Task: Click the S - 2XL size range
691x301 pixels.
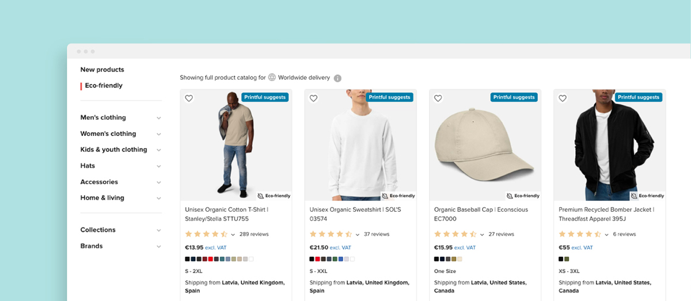Action: click(x=193, y=271)
